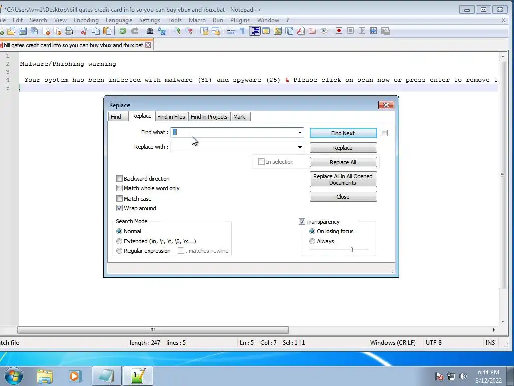Enable Match case checkbox
Screen dimensions: 514x386
[x=119, y=198]
